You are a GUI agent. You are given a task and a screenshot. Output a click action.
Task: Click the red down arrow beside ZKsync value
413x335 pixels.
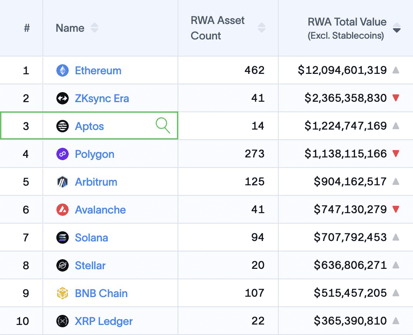(x=395, y=98)
